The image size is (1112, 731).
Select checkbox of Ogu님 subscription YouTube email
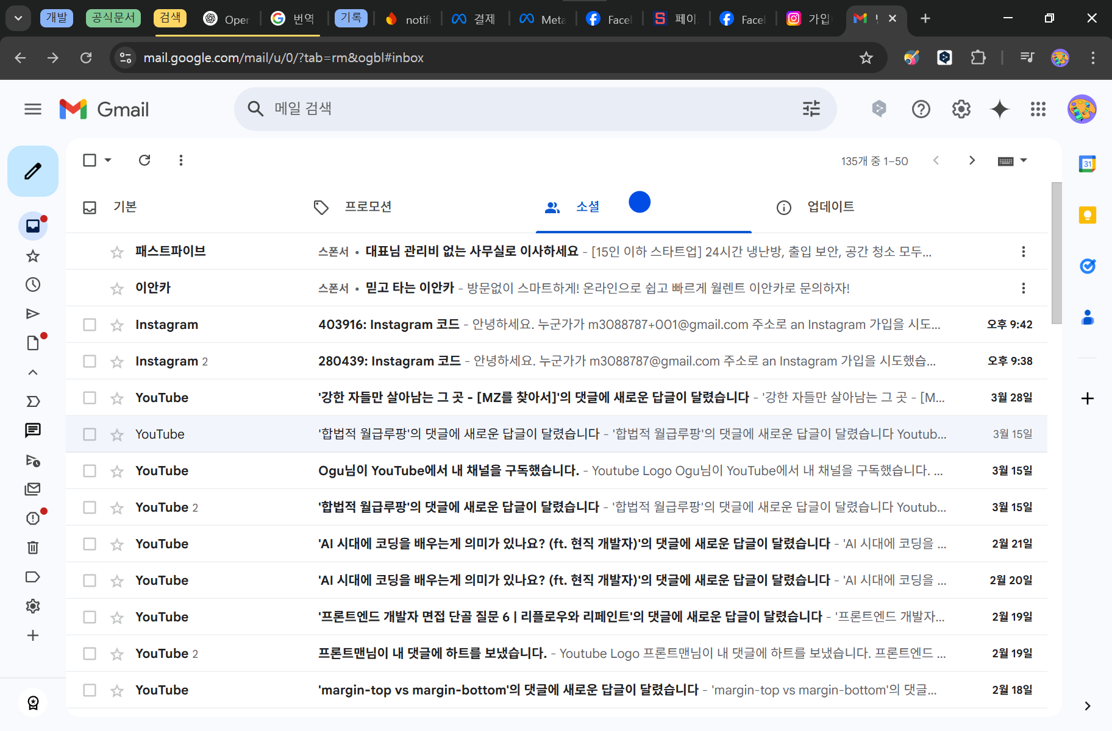tap(90, 471)
